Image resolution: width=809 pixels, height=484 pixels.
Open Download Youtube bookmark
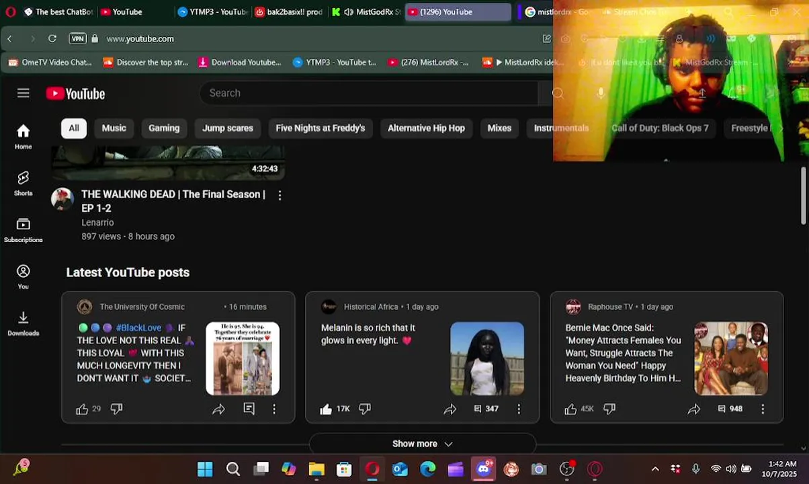(x=240, y=63)
